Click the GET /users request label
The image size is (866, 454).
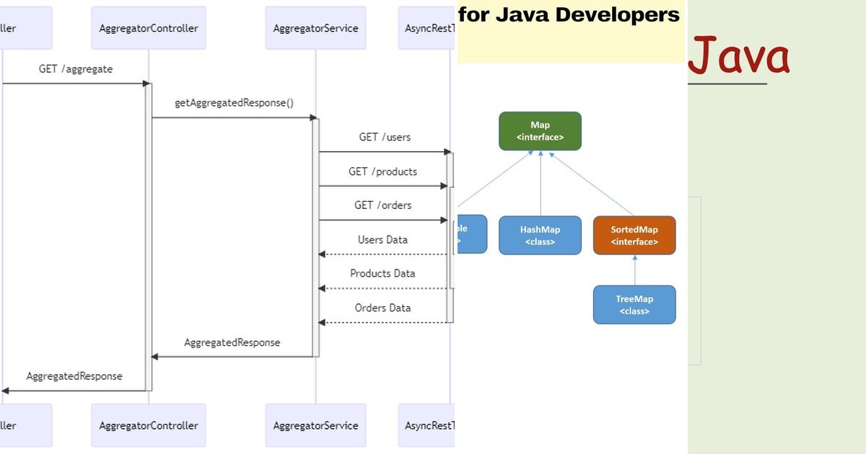point(384,136)
